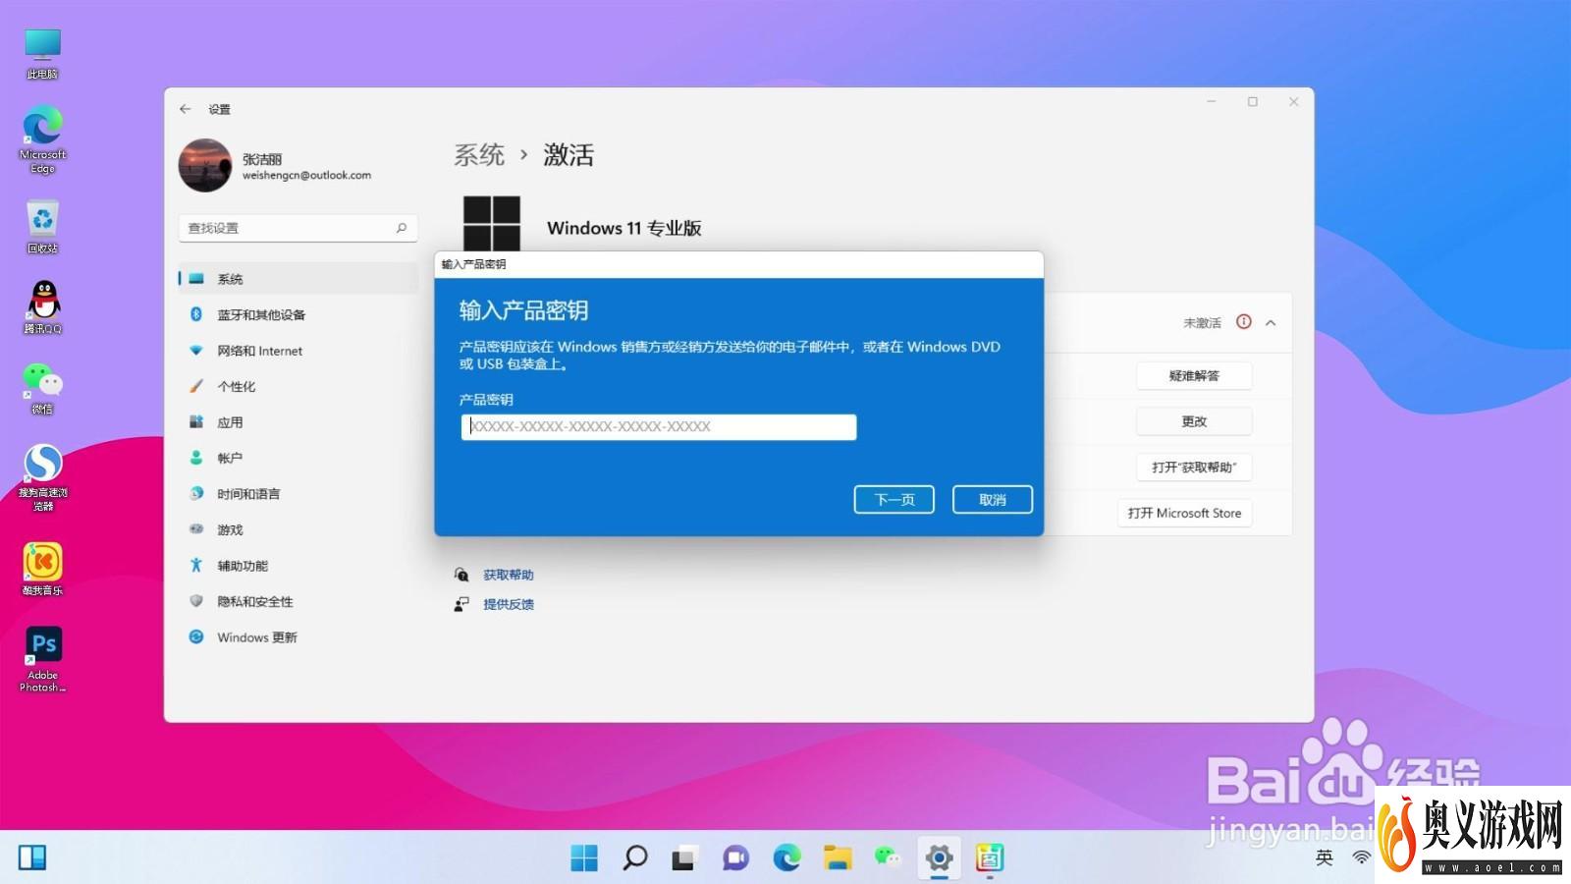This screenshot has width=1571, height=884.
Task: Focus the 查找设置 search box
Action: (298, 228)
